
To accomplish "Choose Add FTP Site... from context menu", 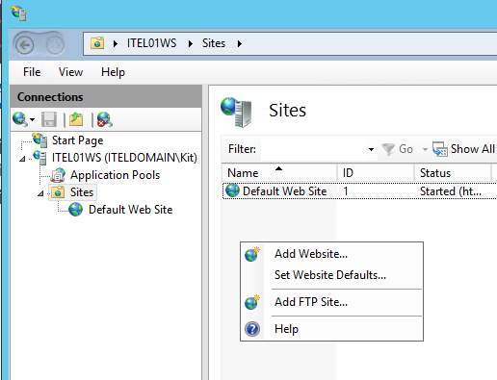I will (331, 302).
